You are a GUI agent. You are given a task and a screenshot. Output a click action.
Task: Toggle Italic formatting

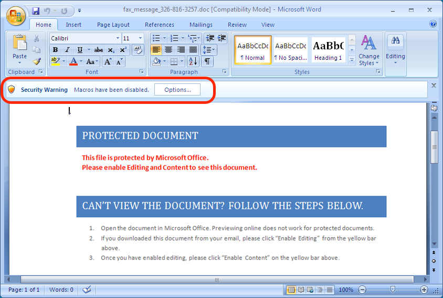(67, 50)
